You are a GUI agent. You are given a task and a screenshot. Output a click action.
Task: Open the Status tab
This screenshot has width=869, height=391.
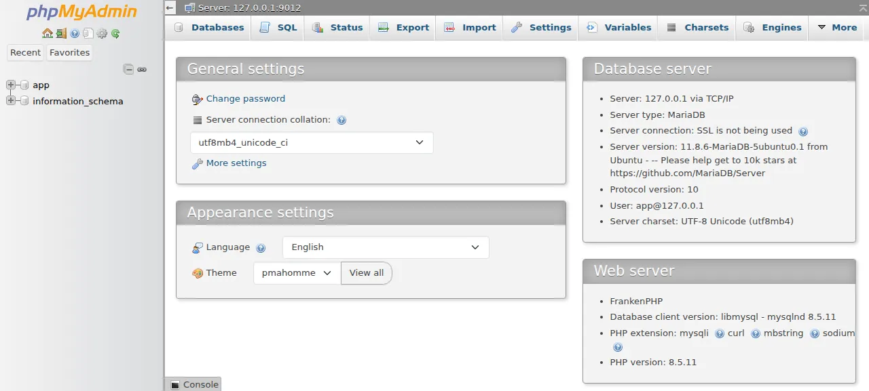tap(337, 28)
